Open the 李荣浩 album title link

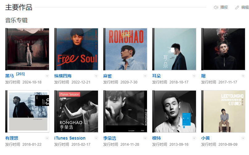coord(110,138)
